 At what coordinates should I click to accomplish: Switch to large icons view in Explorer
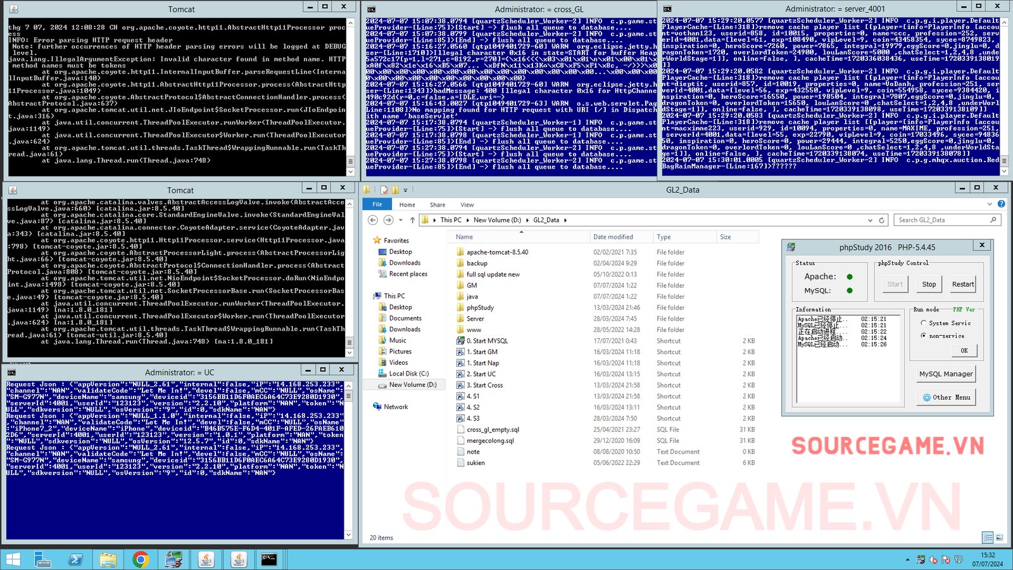point(999,538)
